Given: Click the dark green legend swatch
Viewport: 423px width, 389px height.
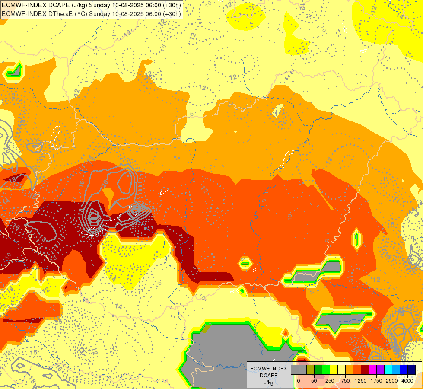Looking at the screenshot, I should click(318, 370).
